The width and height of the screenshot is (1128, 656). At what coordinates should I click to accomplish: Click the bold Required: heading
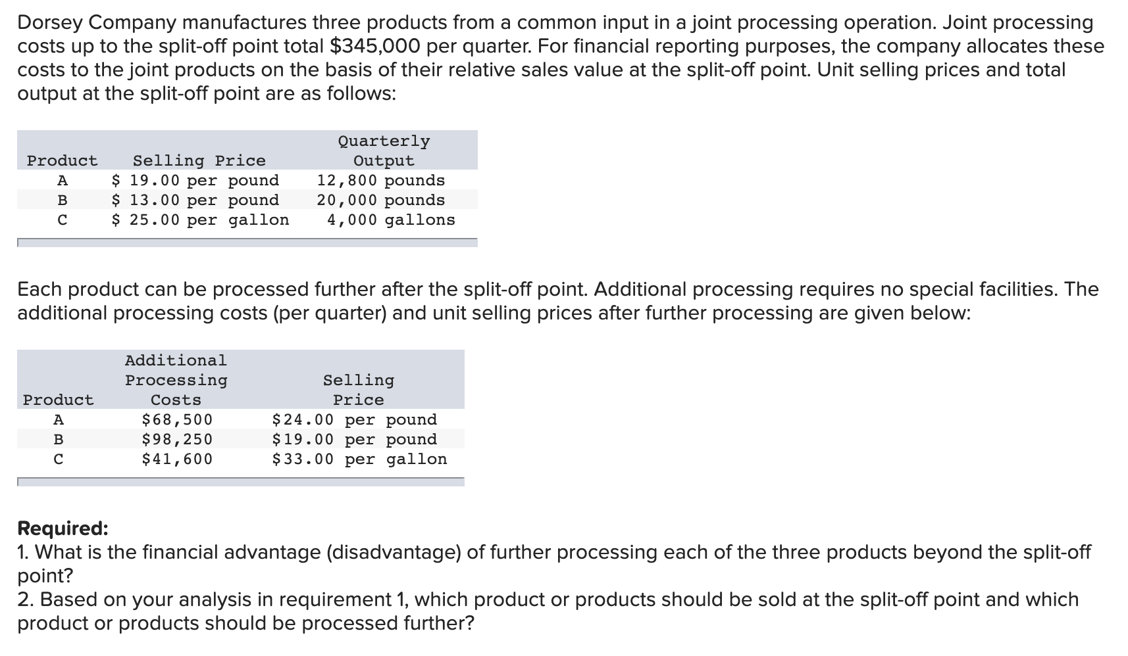pyautogui.click(x=63, y=528)
